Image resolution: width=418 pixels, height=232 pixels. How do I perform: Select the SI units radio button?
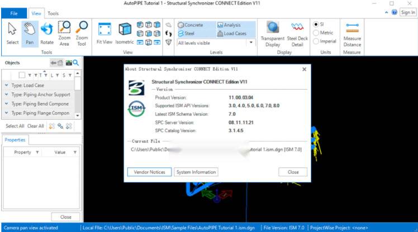316,24
